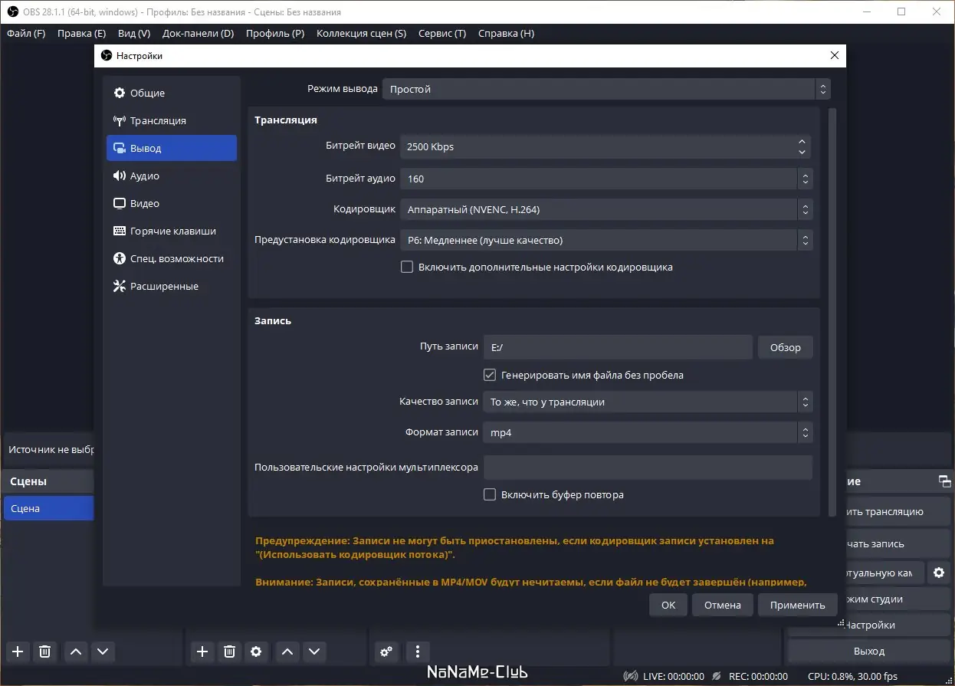The height and width of the screenshot is (686, 955).
Task: Open the Битрейт аудио dropdown
Action: (x=606, y=179)
